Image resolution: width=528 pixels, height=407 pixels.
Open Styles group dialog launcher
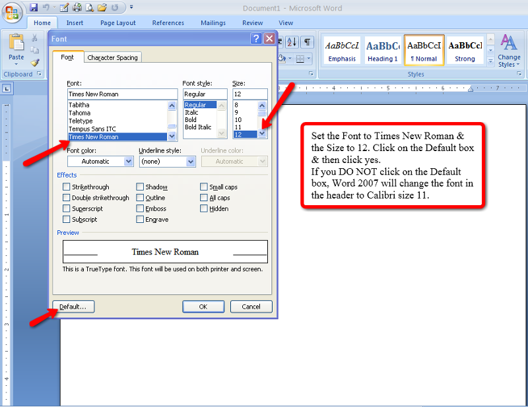(x=519, y=74)
